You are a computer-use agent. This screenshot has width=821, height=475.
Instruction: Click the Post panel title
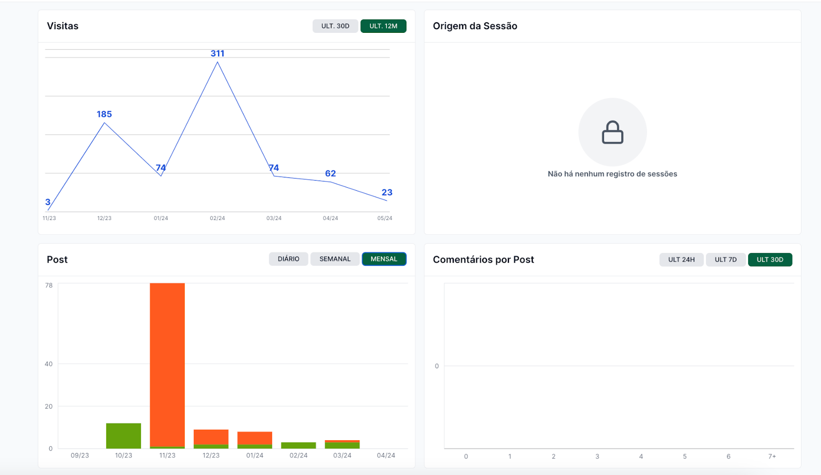[x=57, y=260]
